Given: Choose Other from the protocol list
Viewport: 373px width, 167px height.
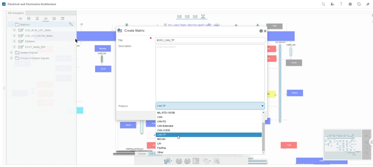Looking at the screenshot, I should click(x=209, y=152).
